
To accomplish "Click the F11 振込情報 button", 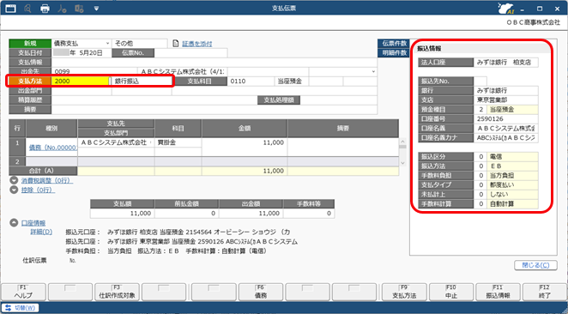I will click(499, 292).
